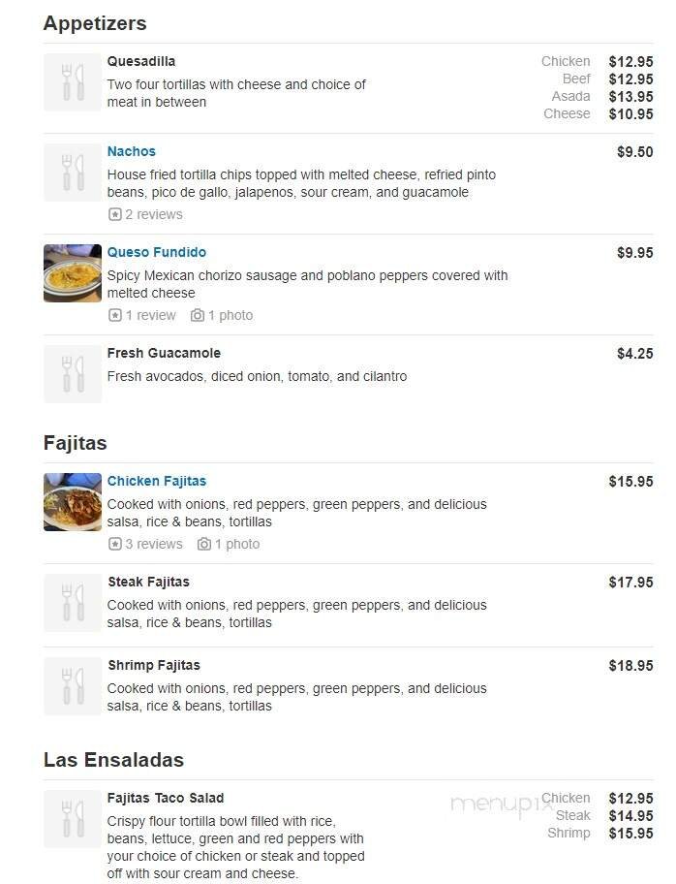Click the Chicken Fajitas food photo thumbnail
Viewport: 676px width, 884px height.
coord(72,501)
